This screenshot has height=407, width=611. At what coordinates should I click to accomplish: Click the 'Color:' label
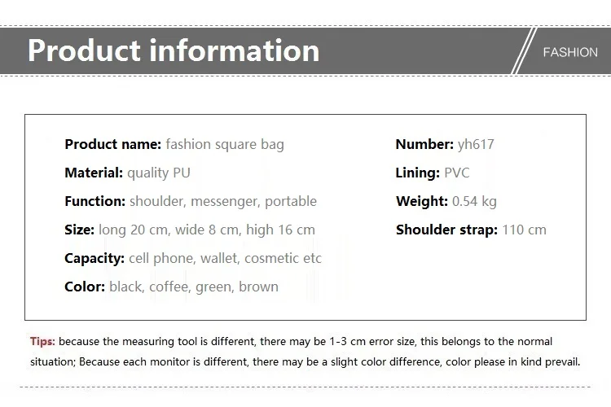pyautogui.click(x=85, y=287)
